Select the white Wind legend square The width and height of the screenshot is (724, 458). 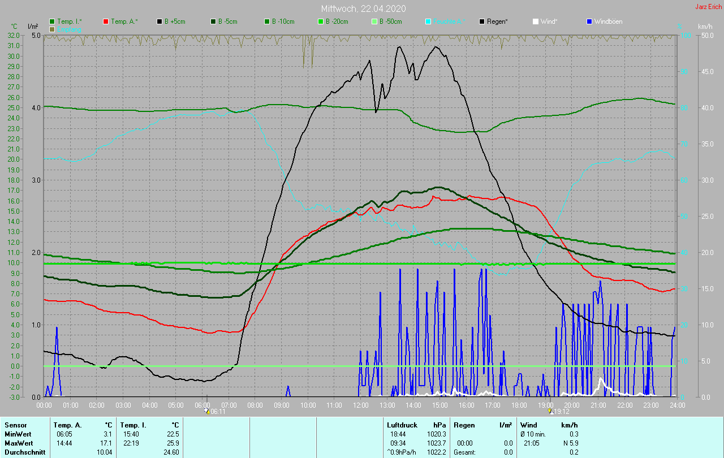click(536, 21)
